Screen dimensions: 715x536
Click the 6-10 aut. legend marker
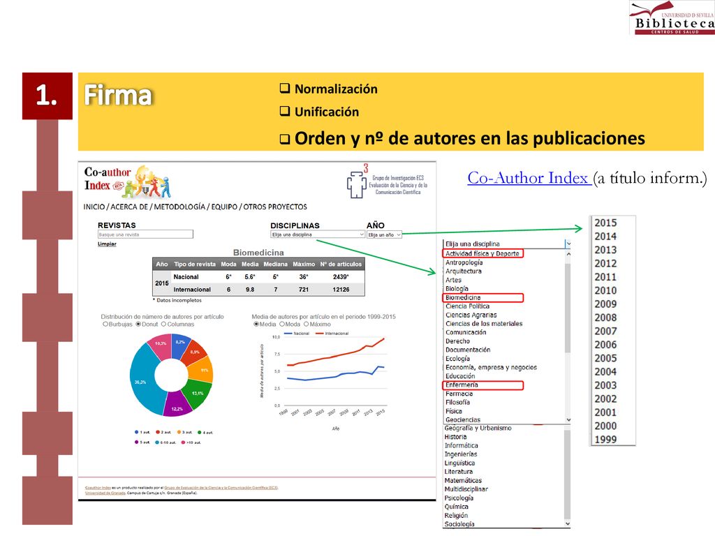(x=157, y=442)
